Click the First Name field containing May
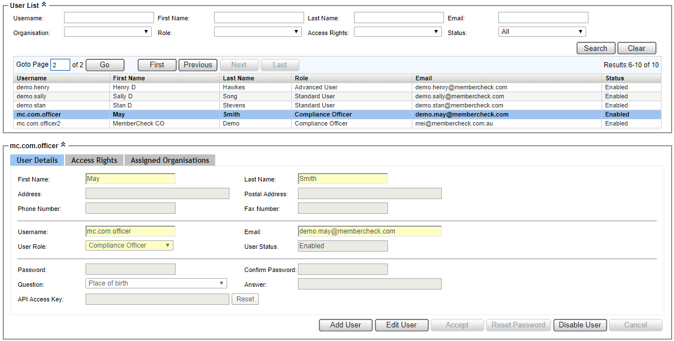The height and width of the screenshot is (341, 674). 130,179
